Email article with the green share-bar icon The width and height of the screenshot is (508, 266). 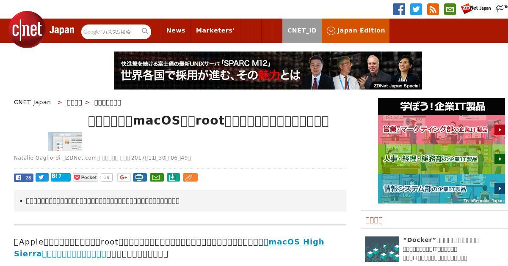point(157,177)
